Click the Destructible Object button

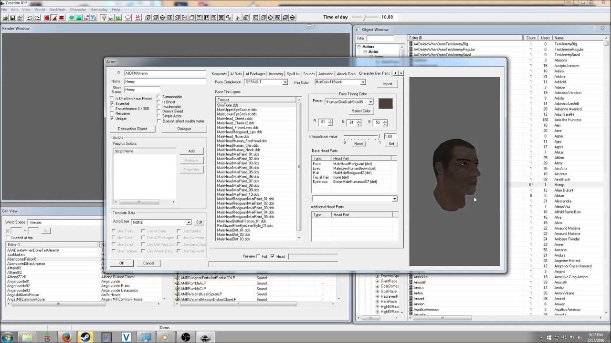click(132, 129)
